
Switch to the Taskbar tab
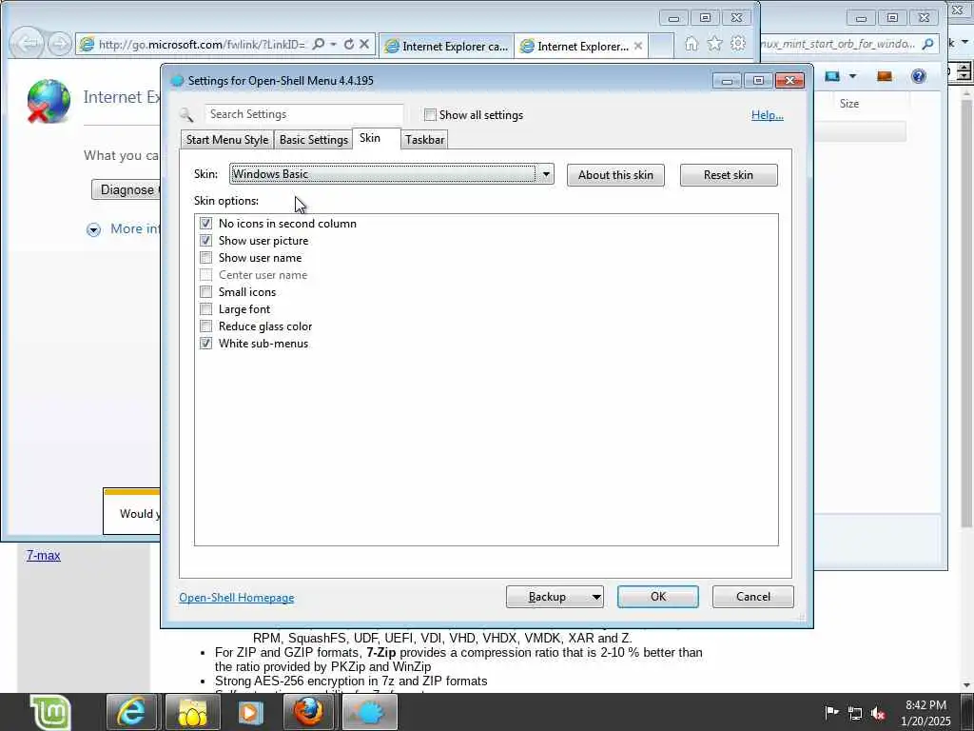point(425,140)
